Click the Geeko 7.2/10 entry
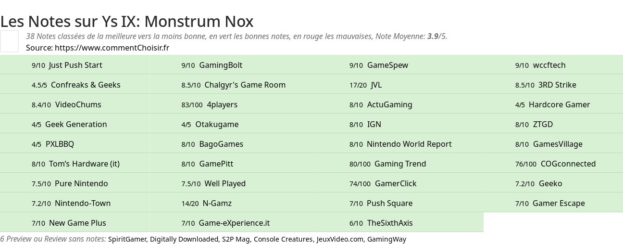This screenshot has height=244, width=623. click(550, 183)
